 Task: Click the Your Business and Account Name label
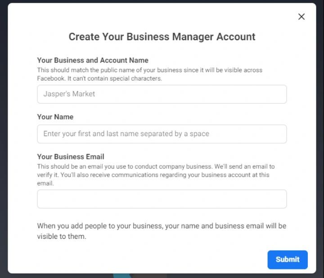(93, 60)
